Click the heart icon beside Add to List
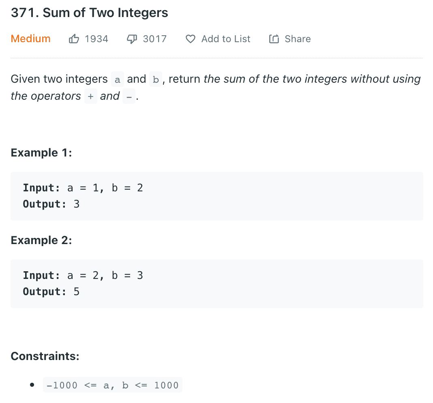 [190, 39]
